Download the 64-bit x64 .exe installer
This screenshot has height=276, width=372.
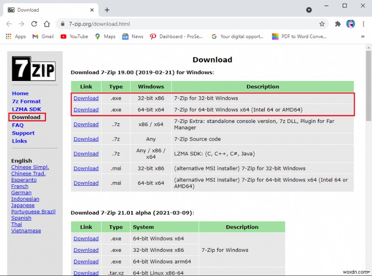pyautogui.click(x=86, y=109)
